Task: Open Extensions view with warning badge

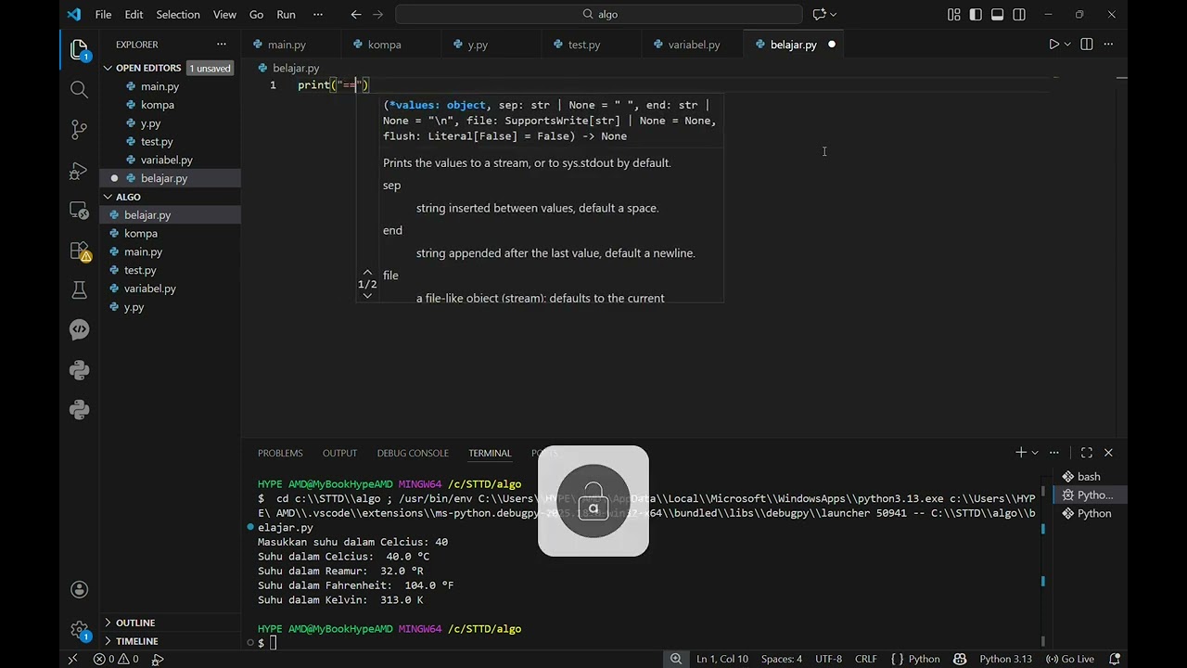Action: coord(79,251)
